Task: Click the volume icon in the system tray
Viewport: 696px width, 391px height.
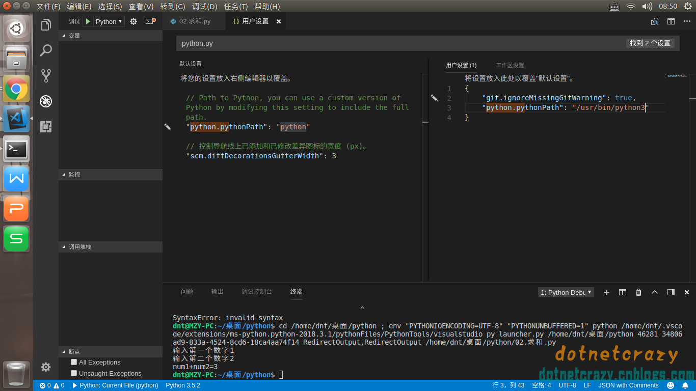Action: [647, 7]
